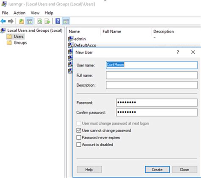
Task: Uncheck User cannot change password
Action: tap(79, 130)
